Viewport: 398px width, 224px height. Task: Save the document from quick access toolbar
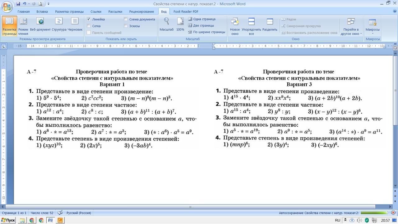(18, 4)
